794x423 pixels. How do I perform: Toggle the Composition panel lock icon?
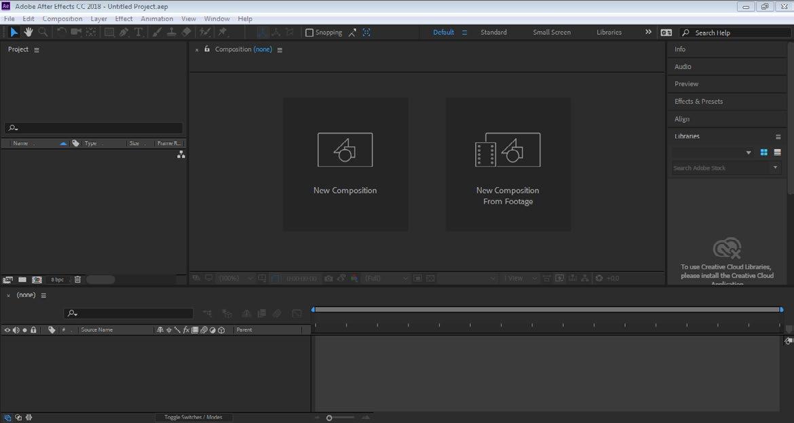(206, 49)
